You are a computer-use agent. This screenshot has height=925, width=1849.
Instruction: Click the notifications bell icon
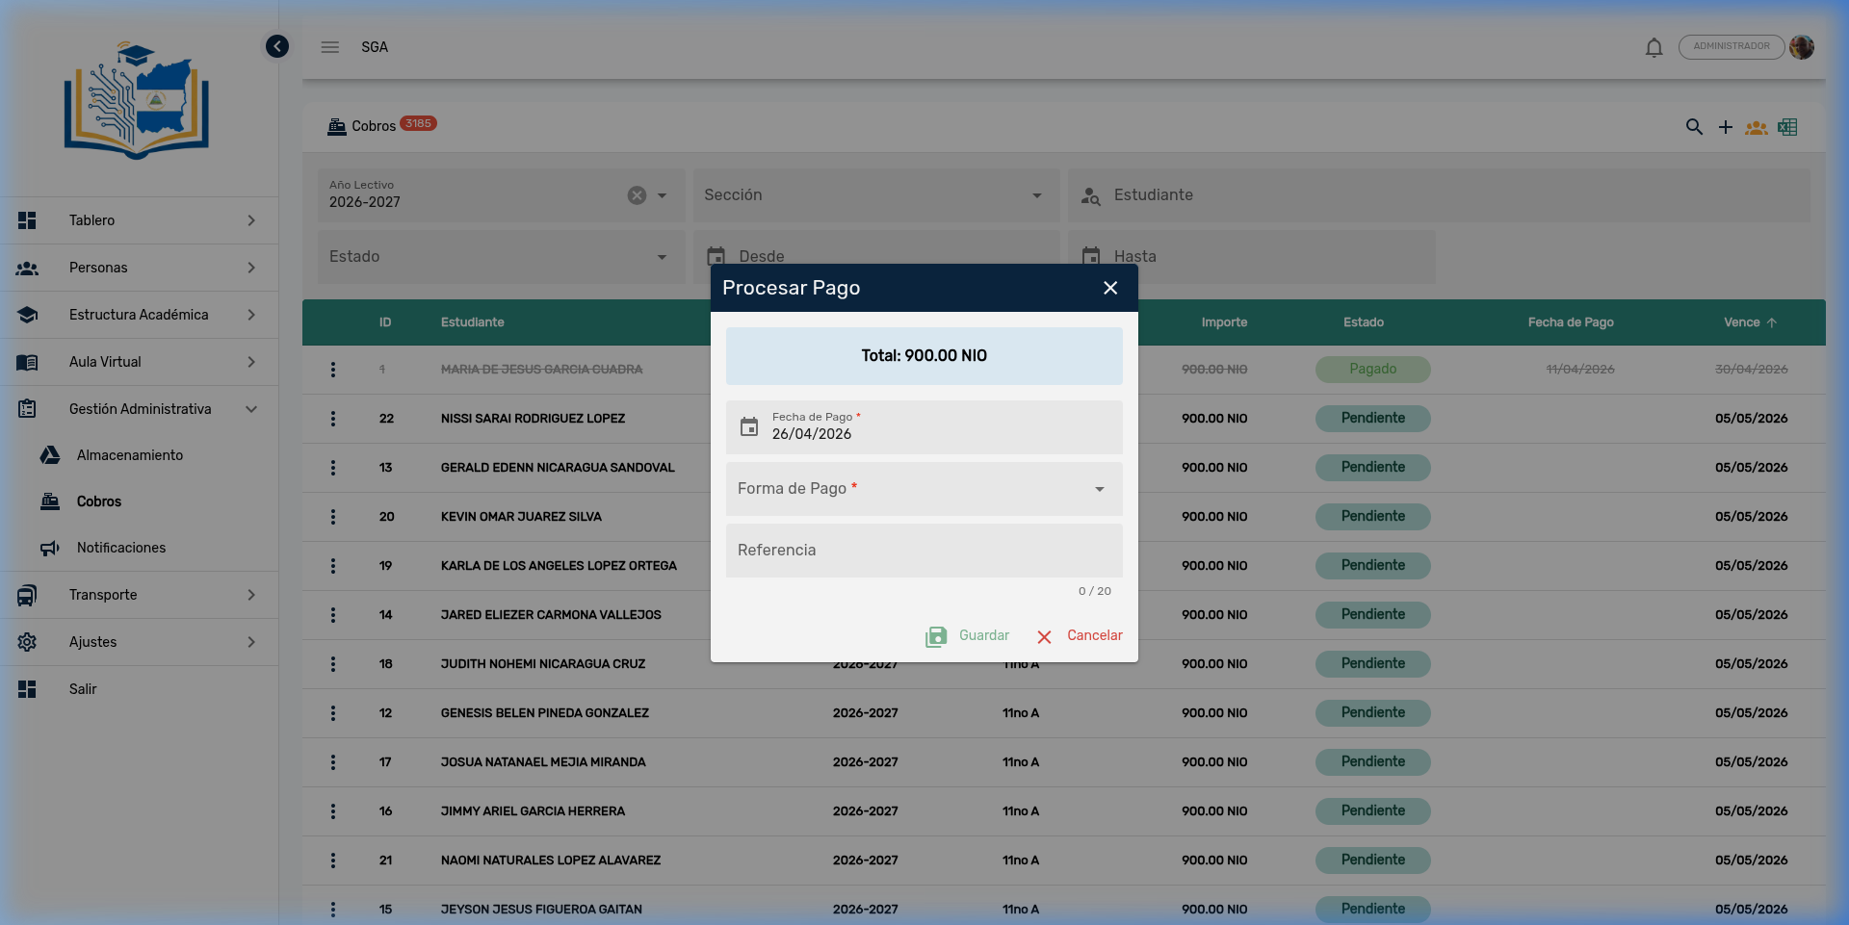(1654, 47)
